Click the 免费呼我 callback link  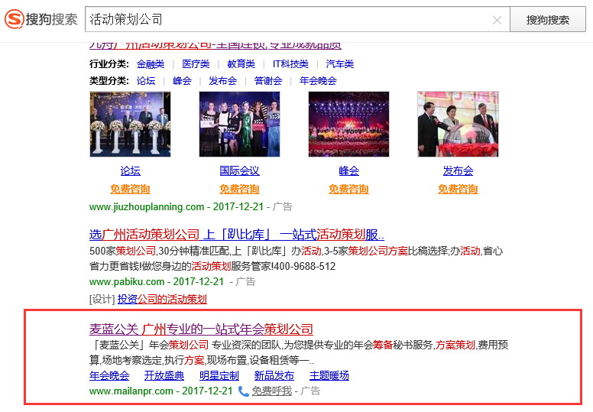[272, 391]
